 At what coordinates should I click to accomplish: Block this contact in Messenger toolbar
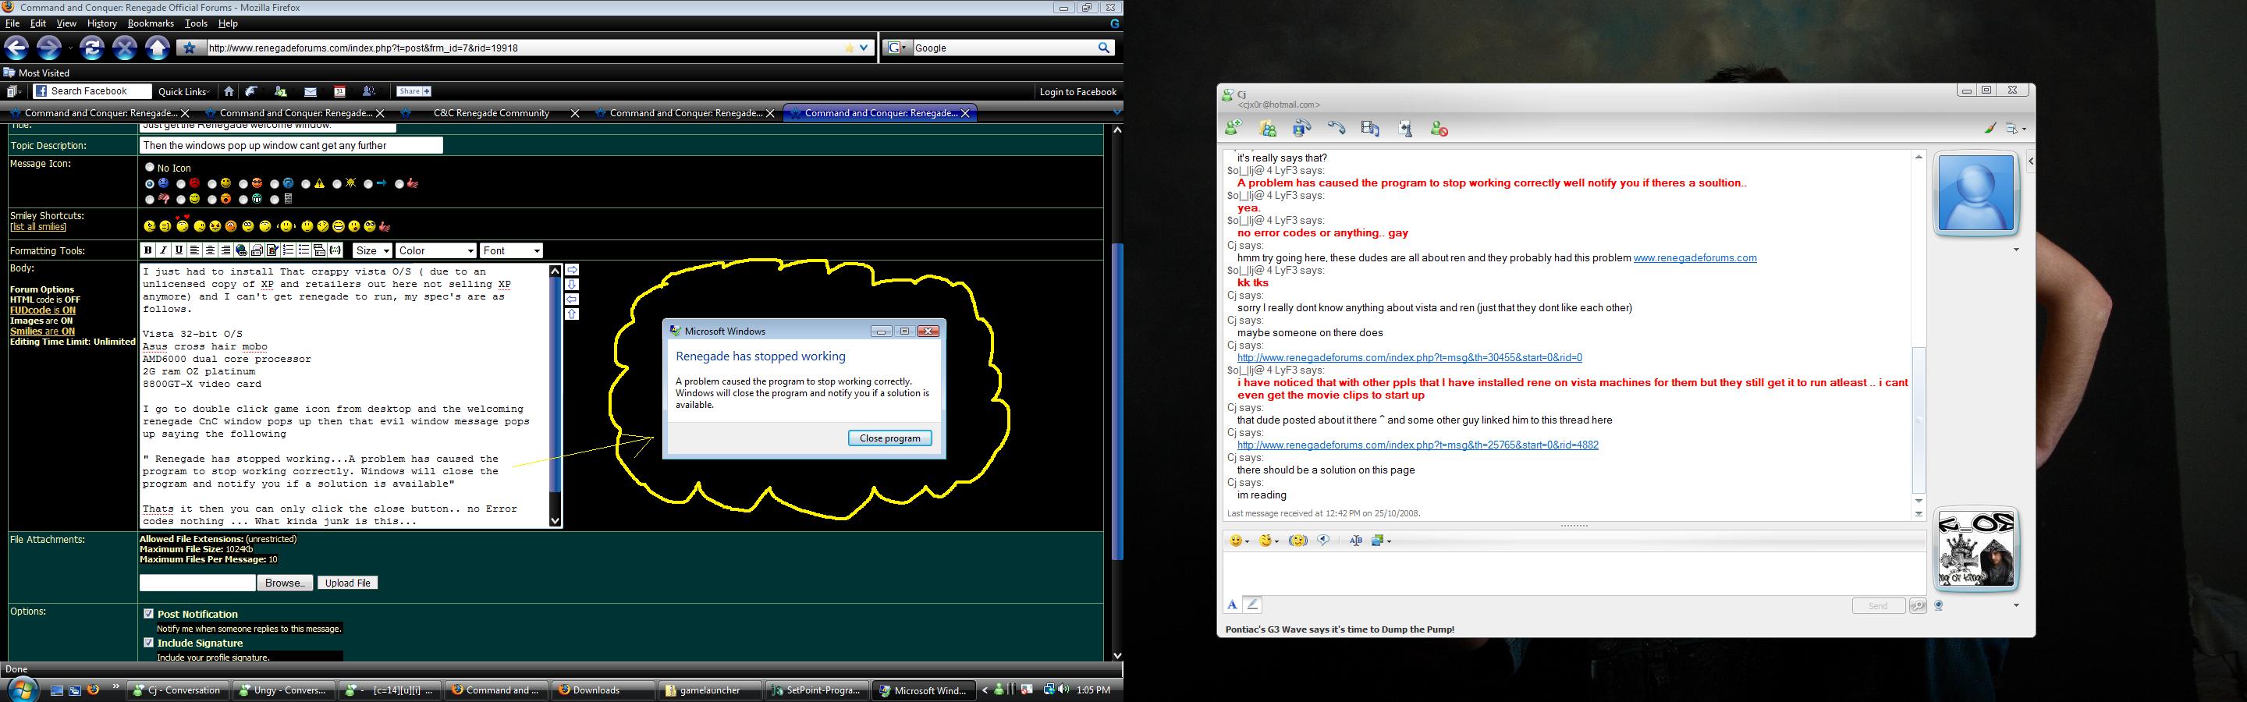tap(1439, 129)
